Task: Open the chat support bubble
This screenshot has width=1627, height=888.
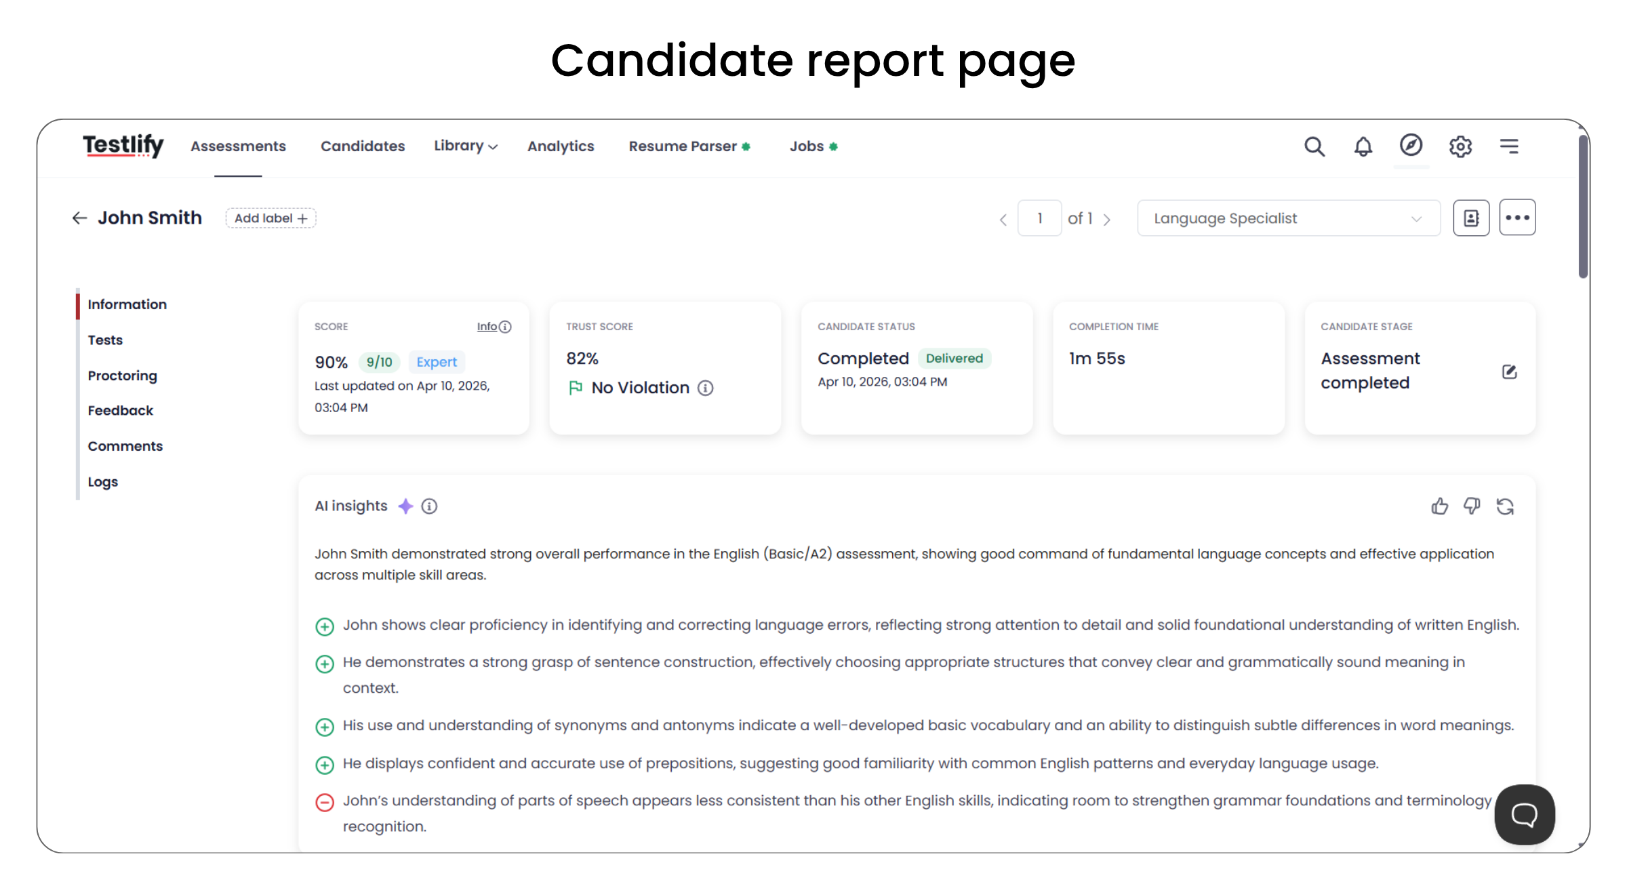Action: [1525, 814]
